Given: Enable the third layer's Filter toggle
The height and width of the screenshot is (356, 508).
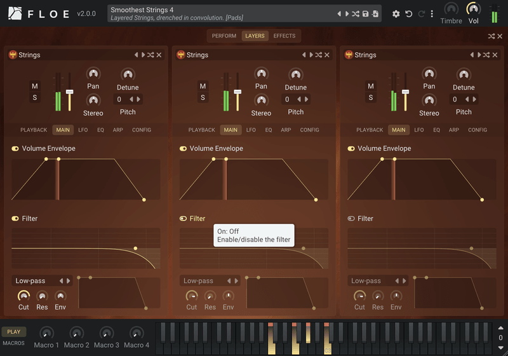Looking at the screenshot, I should tap(351, 219).
